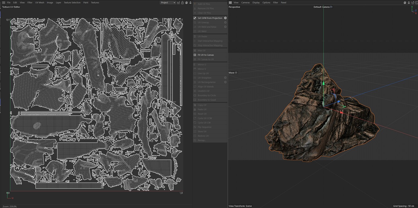Click Set UVW from Projection command

210,18
